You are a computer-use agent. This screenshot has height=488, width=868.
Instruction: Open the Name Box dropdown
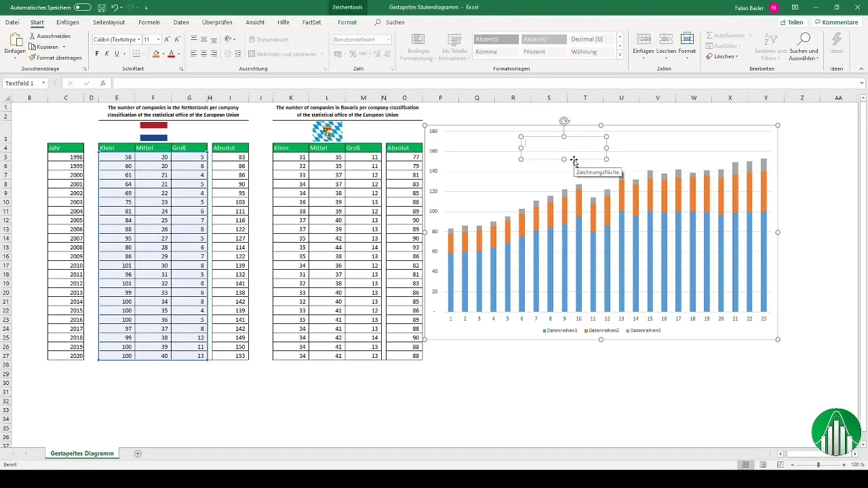tap(43, 83)
